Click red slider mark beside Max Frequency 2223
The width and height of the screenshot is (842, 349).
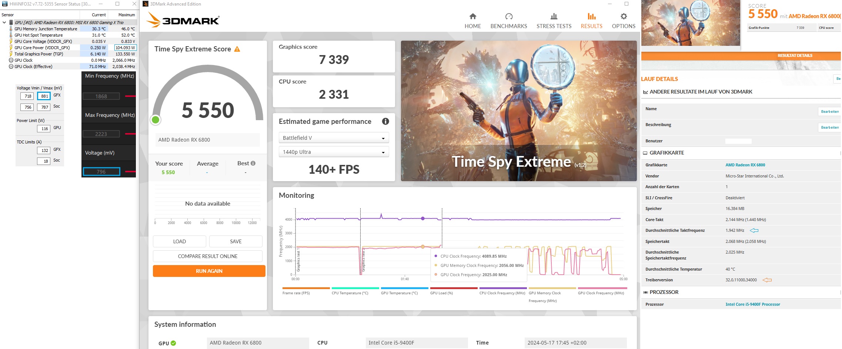(130, 134)
